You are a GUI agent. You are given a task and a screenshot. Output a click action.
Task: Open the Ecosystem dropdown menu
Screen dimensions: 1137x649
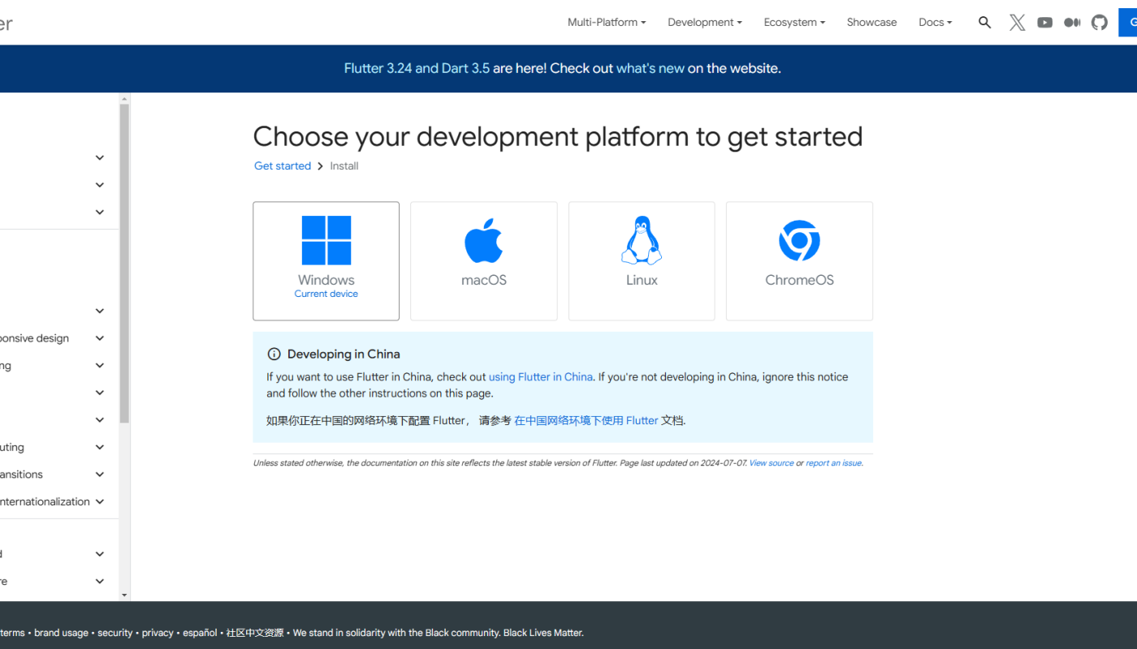coord(794,23)
